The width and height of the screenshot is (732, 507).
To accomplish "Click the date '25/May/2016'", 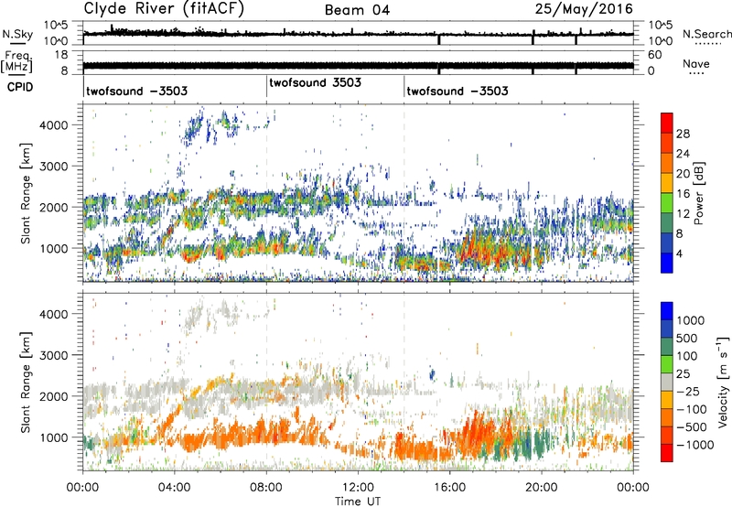I will 584,9.
